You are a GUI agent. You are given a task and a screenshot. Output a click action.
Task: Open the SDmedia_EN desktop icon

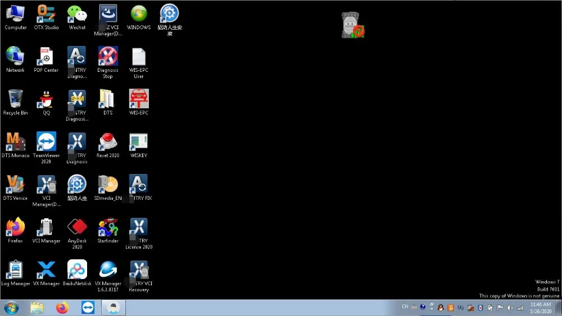coord(108,185)
